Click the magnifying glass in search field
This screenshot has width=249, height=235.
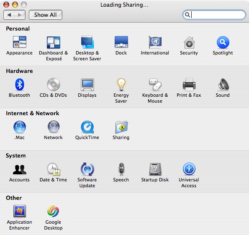(187, 15)
